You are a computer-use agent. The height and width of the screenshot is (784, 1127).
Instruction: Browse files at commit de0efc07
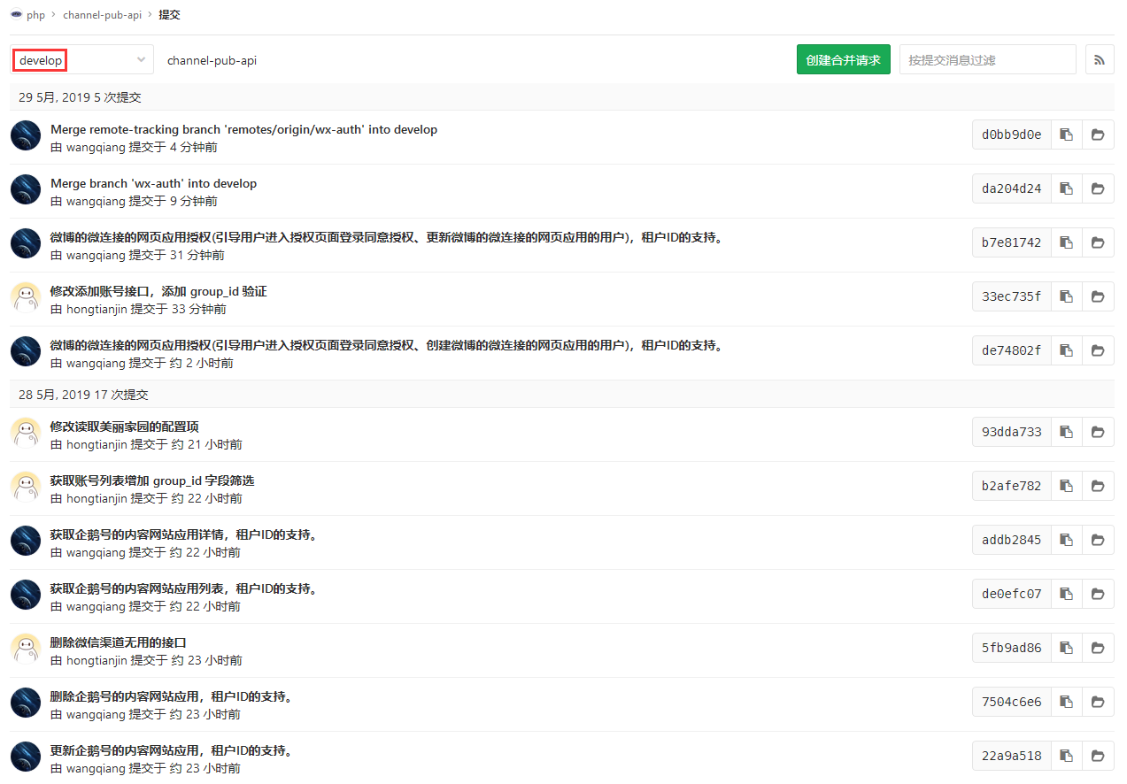[x=1098, y=594]
